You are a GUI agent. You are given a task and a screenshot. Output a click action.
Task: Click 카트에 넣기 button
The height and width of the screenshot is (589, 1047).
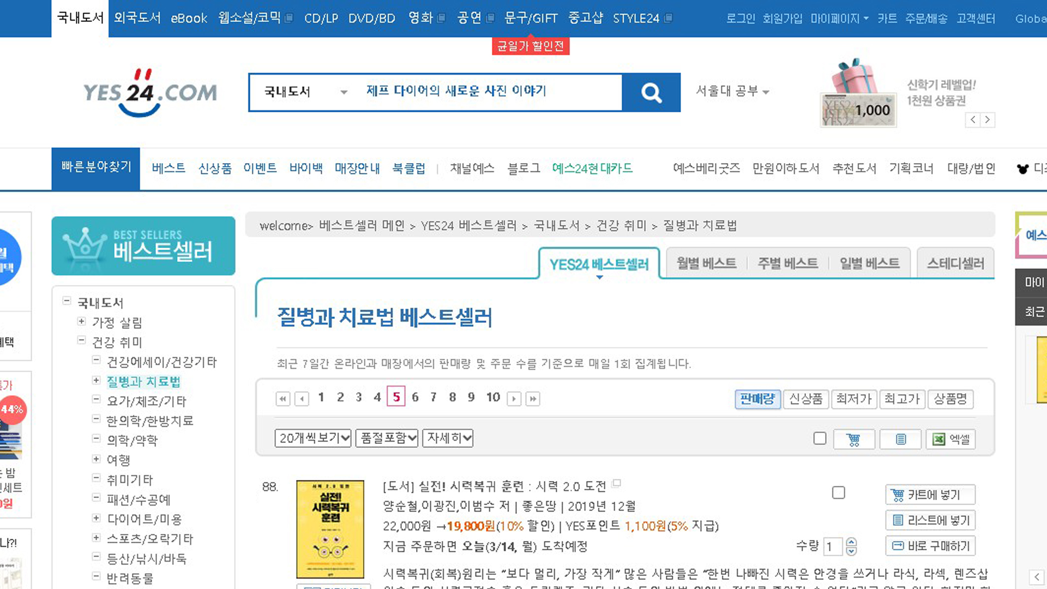tap(930, 495)
